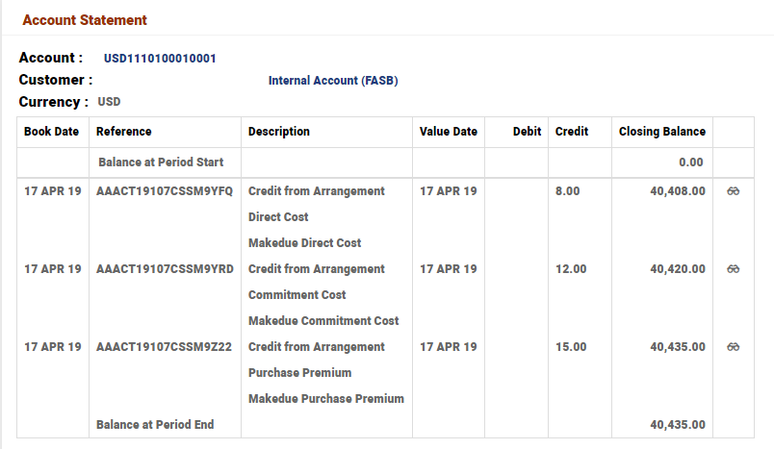
Task: Click the Reference column header
Action: click(124, 132)
